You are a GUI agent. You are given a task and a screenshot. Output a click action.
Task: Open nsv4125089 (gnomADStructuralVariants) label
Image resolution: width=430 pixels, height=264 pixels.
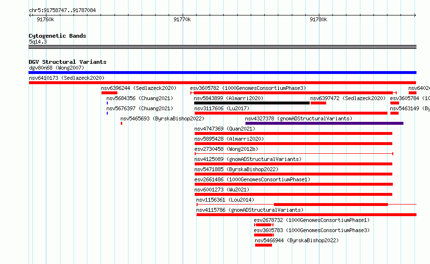(248, 159)
